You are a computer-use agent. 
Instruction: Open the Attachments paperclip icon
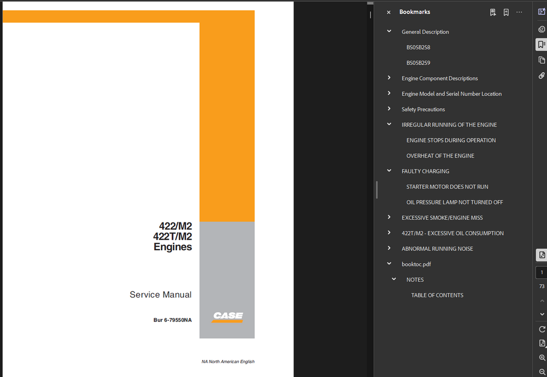pyautogui.click(x=542, y=75)
